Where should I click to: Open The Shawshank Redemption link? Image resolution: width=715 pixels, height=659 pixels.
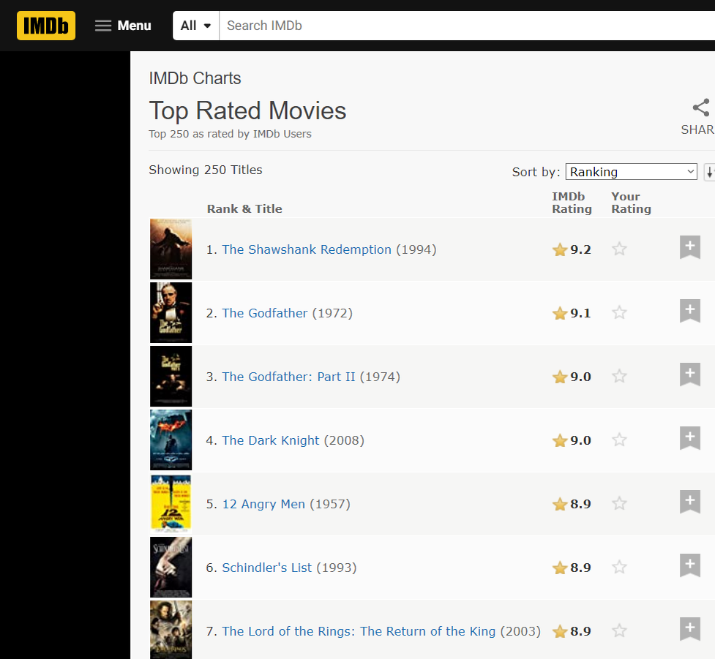tap(307, 249)
